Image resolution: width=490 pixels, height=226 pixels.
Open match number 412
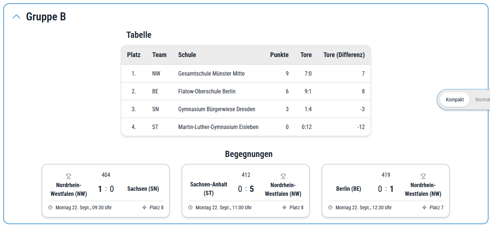pos(246,175)
